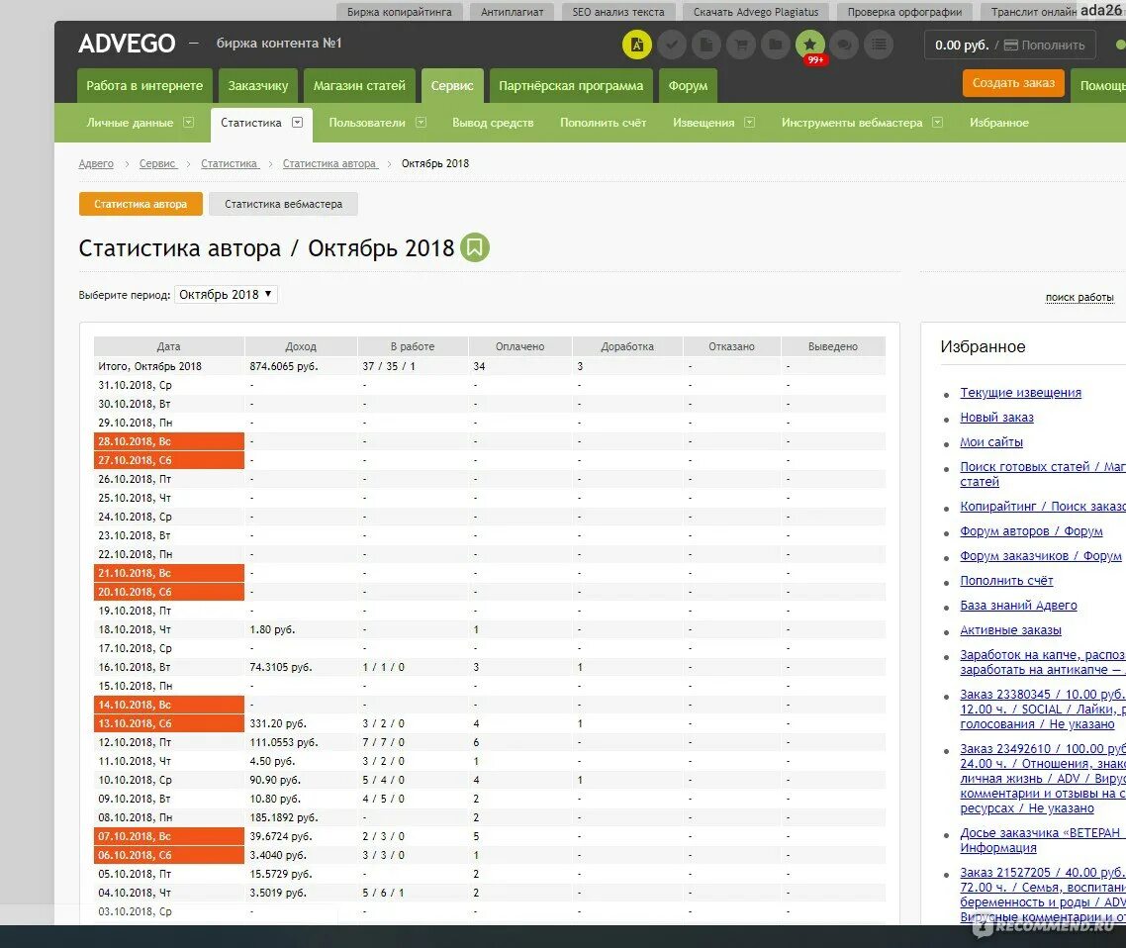Viewport: 1126px width, 948px height.
Task: Open Форум авторов / Форум link
Action: pyautogui.click(x=1031, y=530)
